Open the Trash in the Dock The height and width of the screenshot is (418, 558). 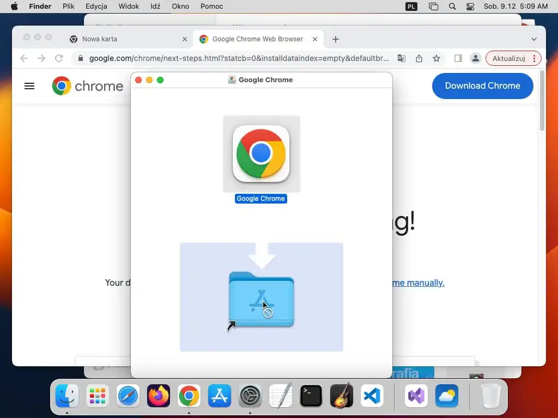coord(491,396)
